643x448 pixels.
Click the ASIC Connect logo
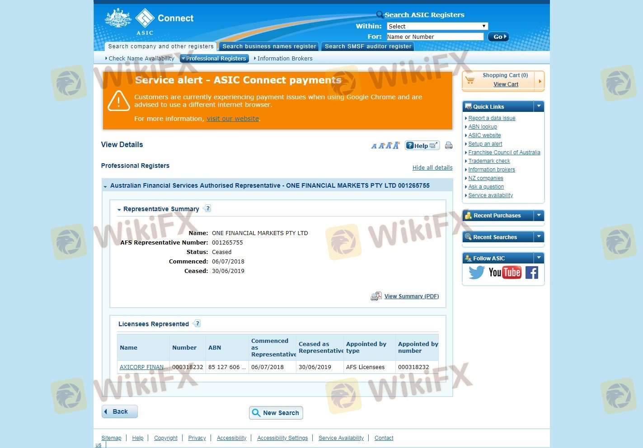(x=149, y=22)
